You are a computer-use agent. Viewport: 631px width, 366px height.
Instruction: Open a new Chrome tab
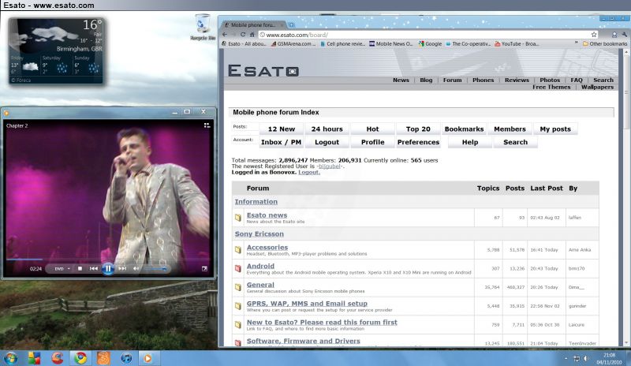(x=292, y=25)
